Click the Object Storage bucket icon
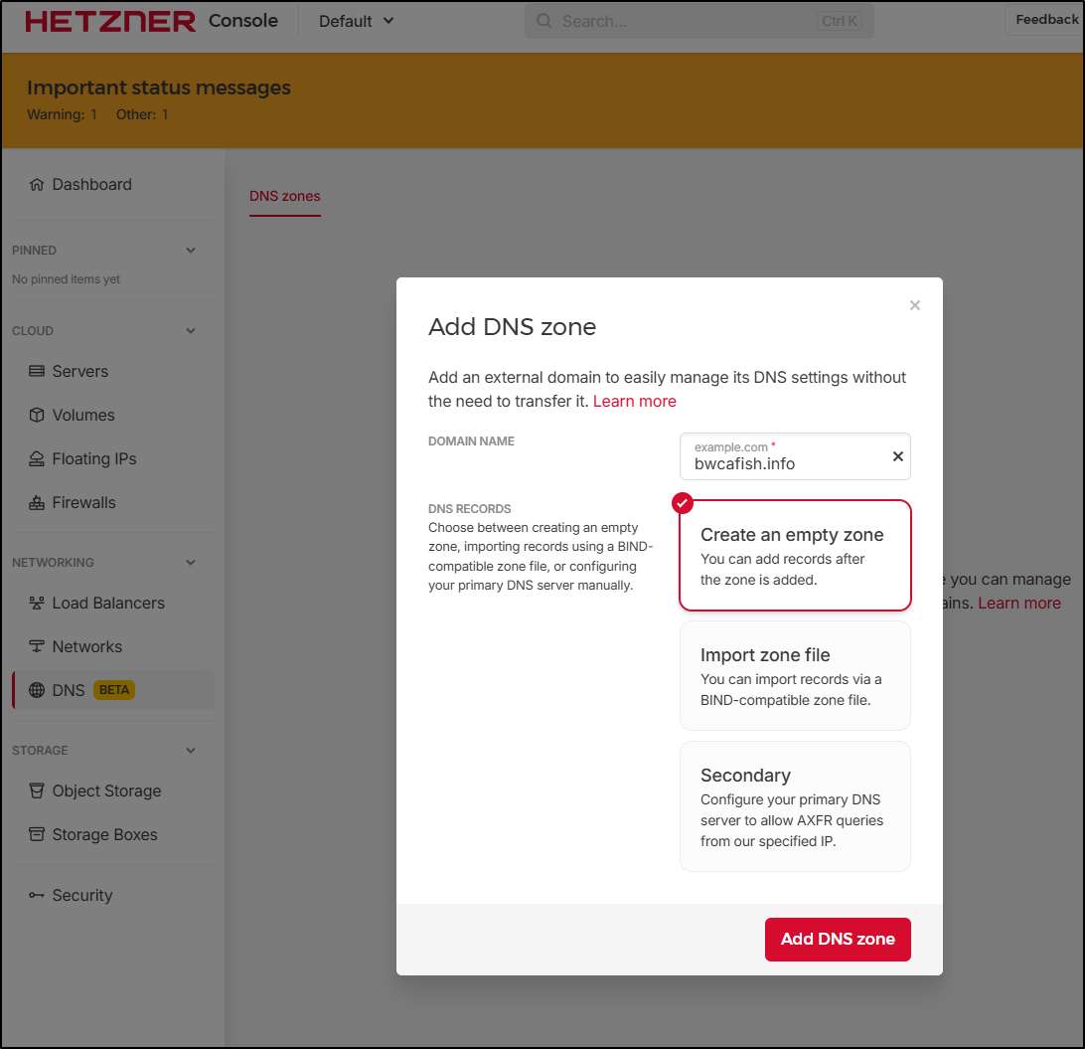This screenshot has height=1049, width=1085. pyautogui.click(x=37, y=791)
